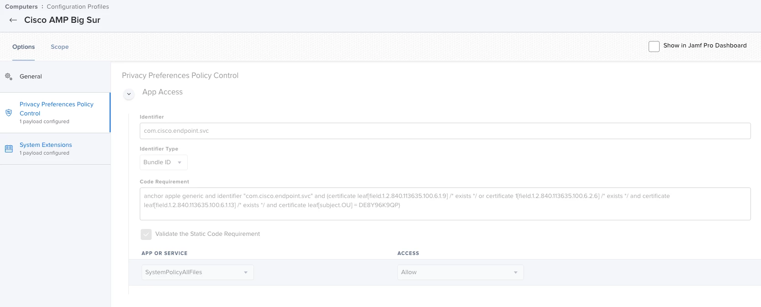Click Validate the Static Code Requirement label

[207, 234]
